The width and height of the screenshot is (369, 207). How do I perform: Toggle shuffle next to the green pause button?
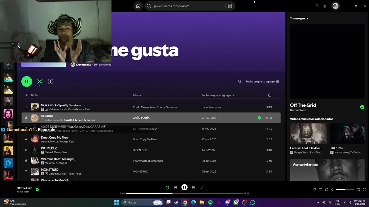[40, 82]
